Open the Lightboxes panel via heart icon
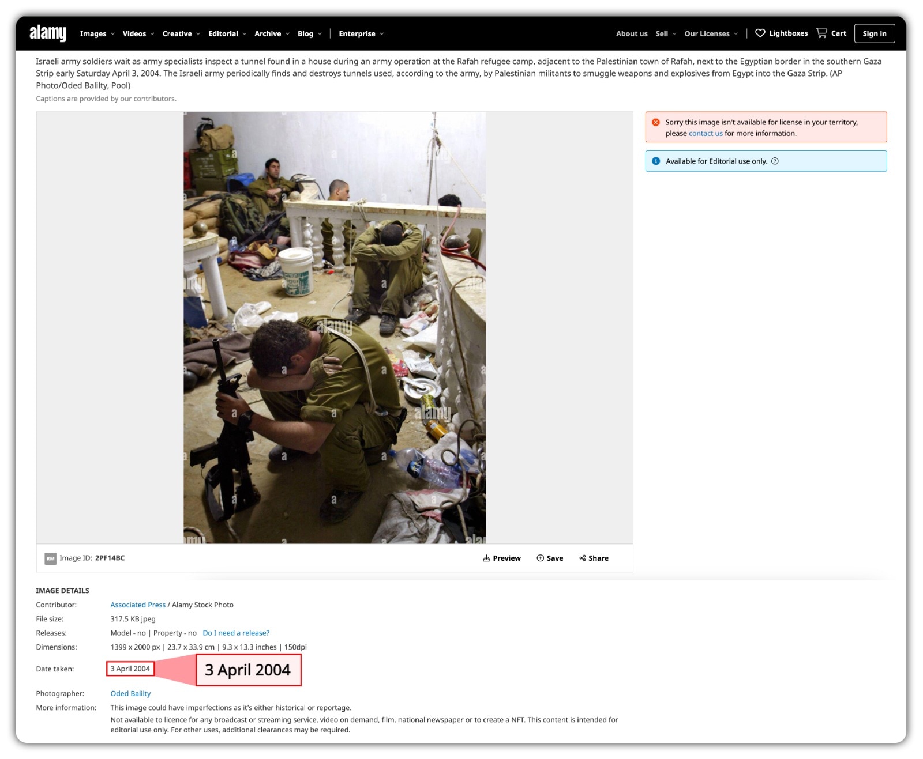The width and height of the screenshot is (923, 759). point(760,33)
